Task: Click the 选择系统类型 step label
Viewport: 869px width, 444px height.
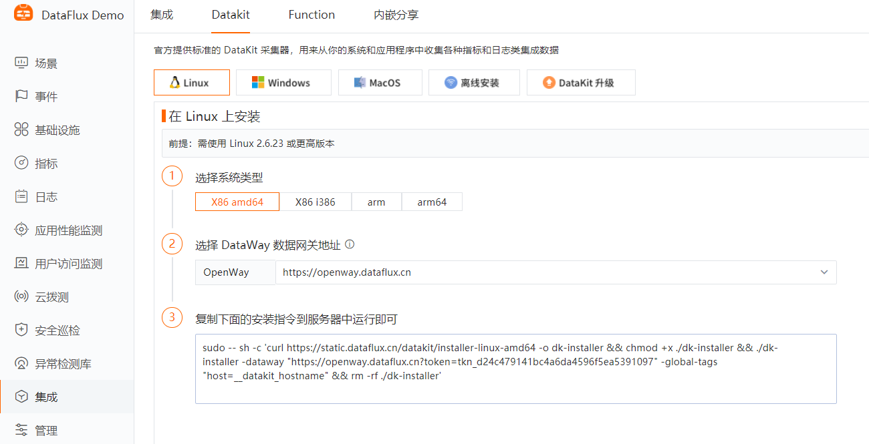Action: (229, 178)
